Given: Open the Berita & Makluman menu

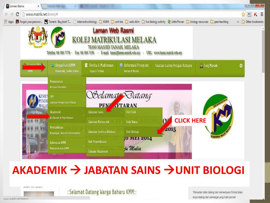Looking at the screenshot, I should click(x=99, y=68).
